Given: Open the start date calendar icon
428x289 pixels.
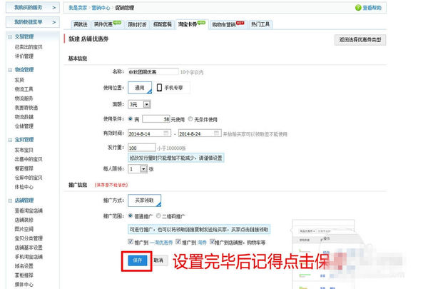Looking at the screenshot, I should pos(166,133).
